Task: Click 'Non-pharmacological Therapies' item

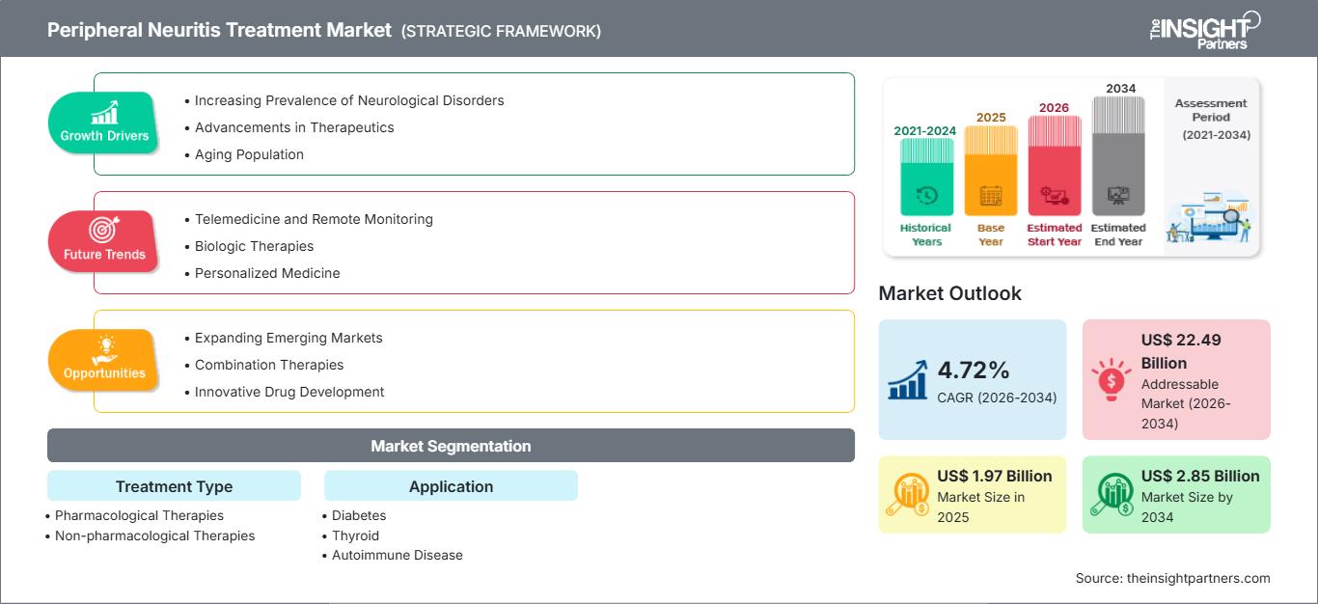Action: (x=154, y=535)
